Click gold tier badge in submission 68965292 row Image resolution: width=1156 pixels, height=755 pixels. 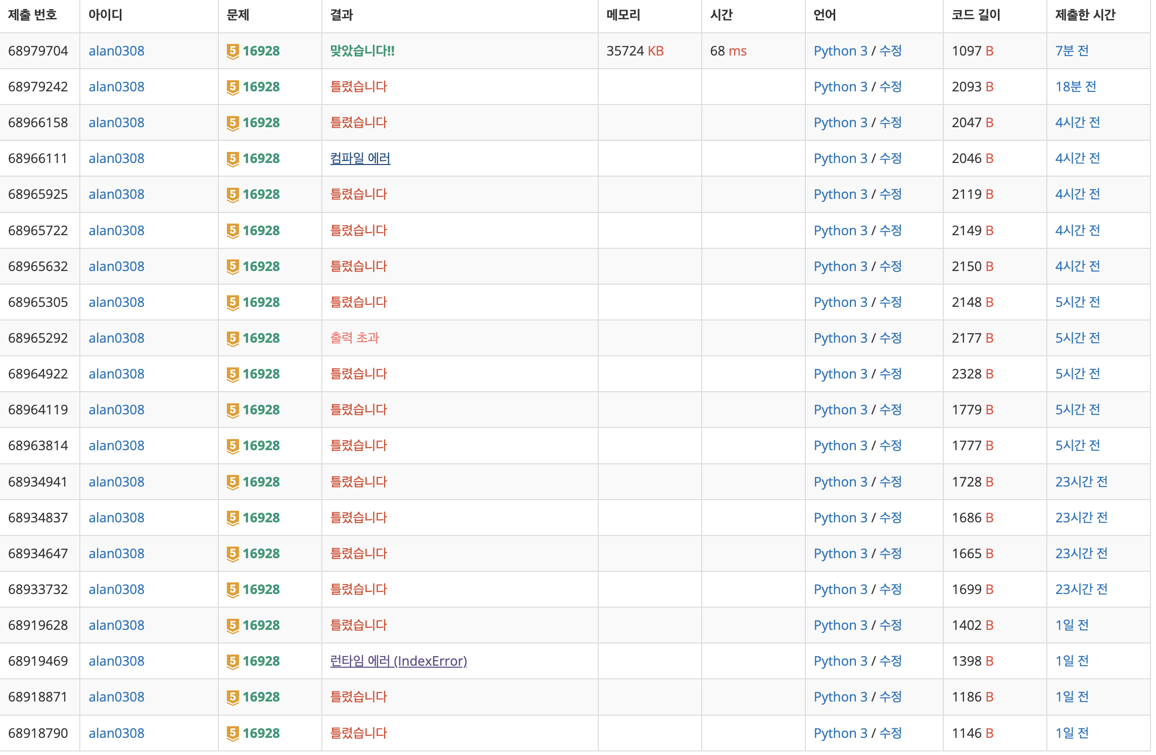pos(232,338)
